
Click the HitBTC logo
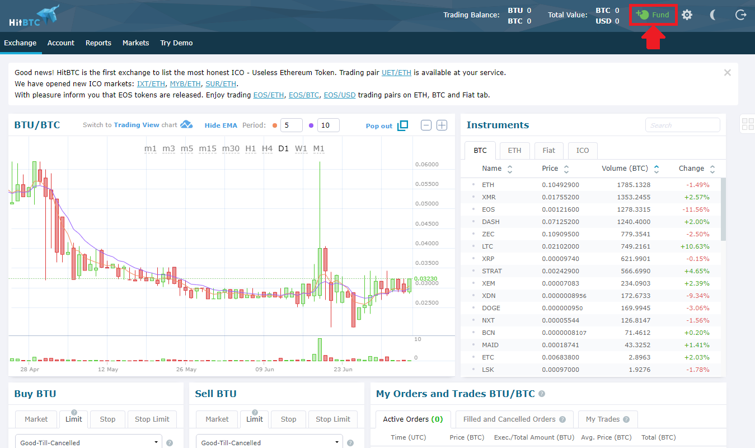pyautogui.click(x=34, y=16)
